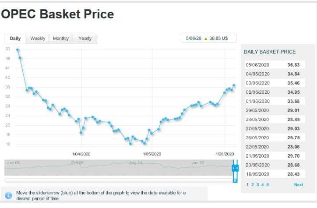Click the Next pagination link

(x=298, y=185)
